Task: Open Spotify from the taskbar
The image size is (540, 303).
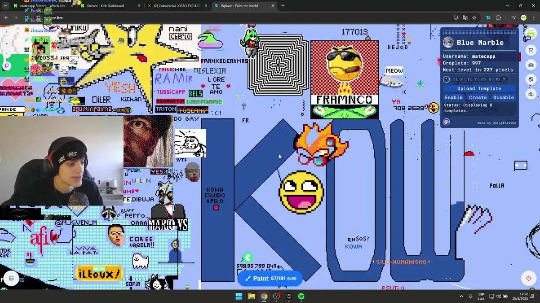Action: (x=301, y=296)
